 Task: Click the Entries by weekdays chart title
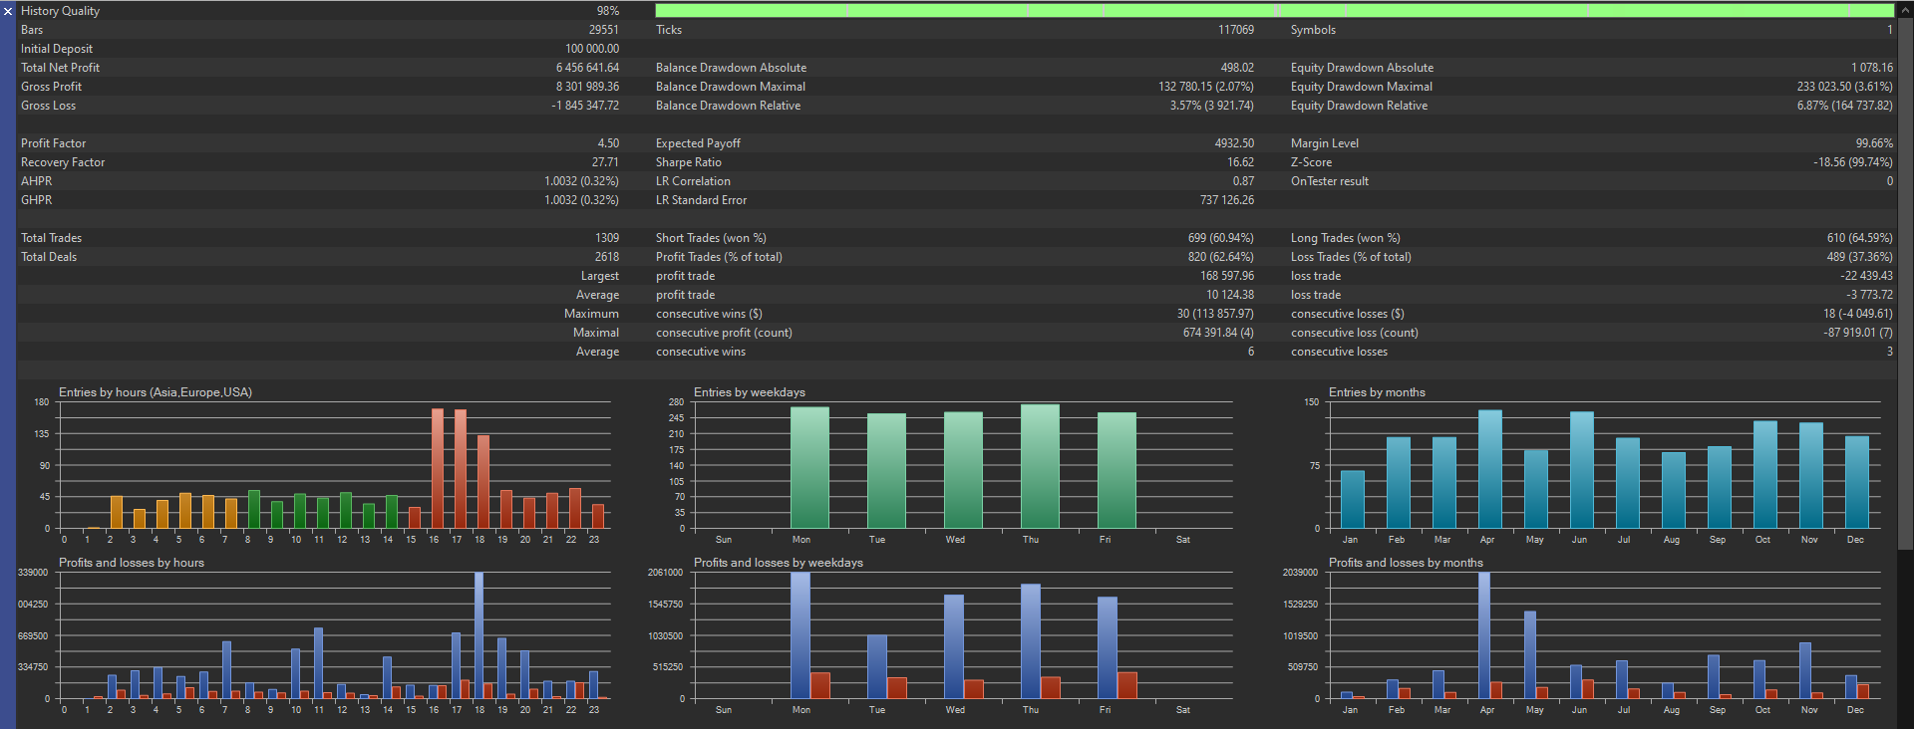tap(750, 392)
